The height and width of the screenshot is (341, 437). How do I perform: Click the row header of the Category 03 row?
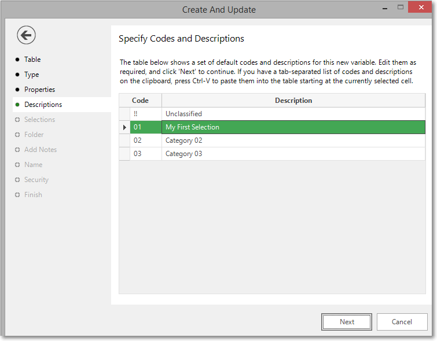[124, 154]
